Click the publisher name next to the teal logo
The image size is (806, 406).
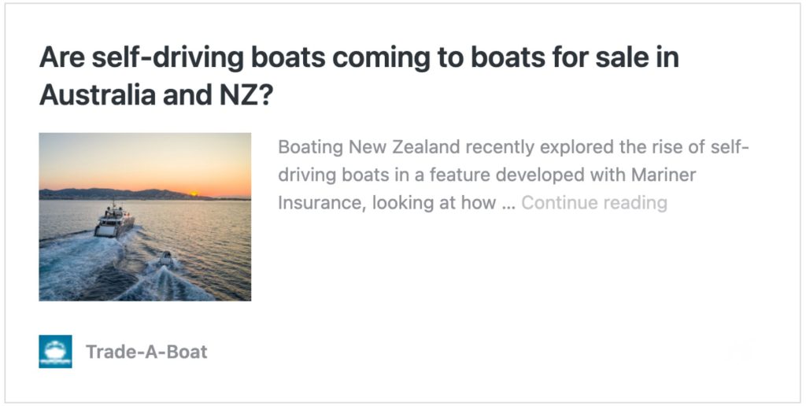pos(146,352)
